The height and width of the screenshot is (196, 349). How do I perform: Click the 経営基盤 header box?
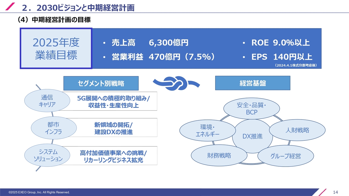click(x=252, y=83)
